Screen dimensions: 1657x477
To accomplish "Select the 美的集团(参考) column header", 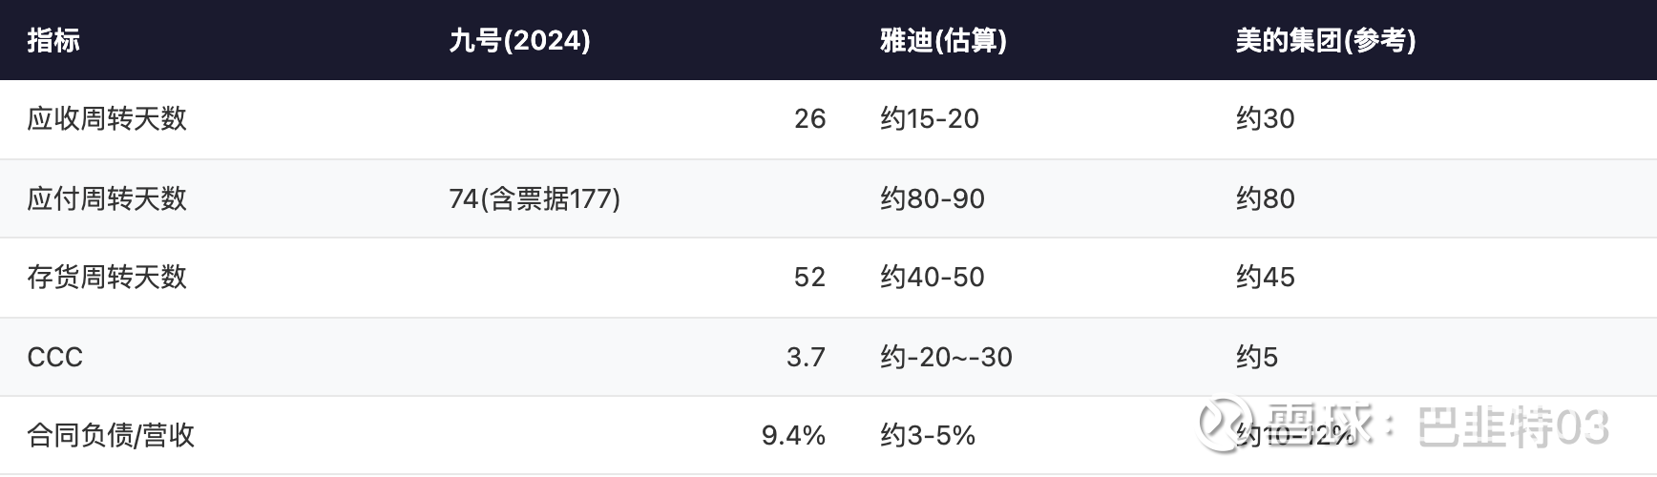I will (x=1325, y=40).
